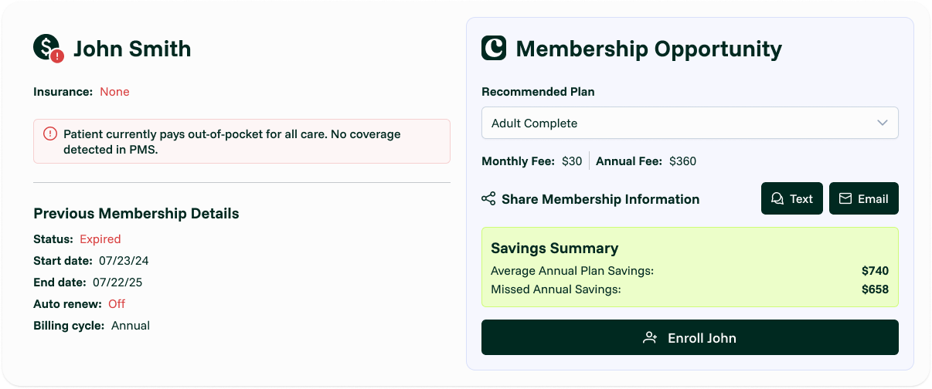Click the envelope icon in Email button
Image resolution: width=932 pixels, height=389 pixels.
click(845, 199)
